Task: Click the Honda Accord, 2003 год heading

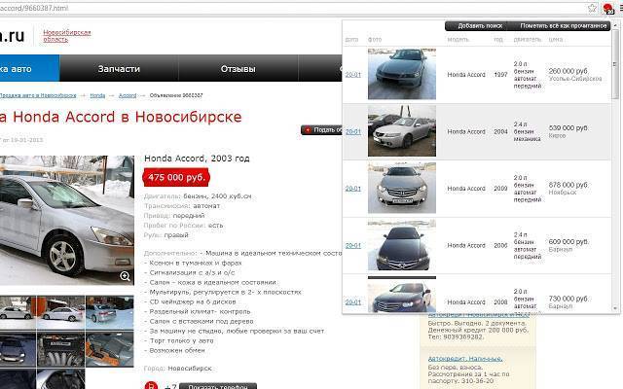Action: point(197,159)
